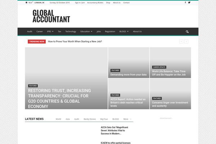Click the LATEST NEWS heading
The width and height of the screenshot is (216, 144).
pos(34,119)
